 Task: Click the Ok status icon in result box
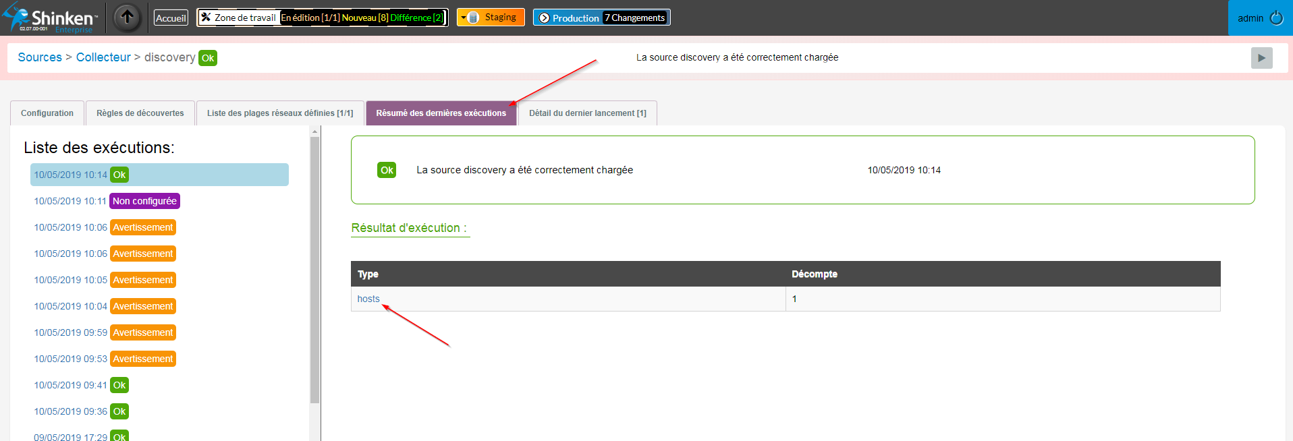pos(387,170)
